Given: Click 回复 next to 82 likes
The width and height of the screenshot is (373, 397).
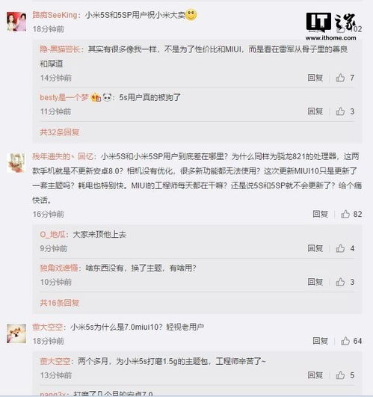Looking at the screenshot, I should (x=321, y=214).
